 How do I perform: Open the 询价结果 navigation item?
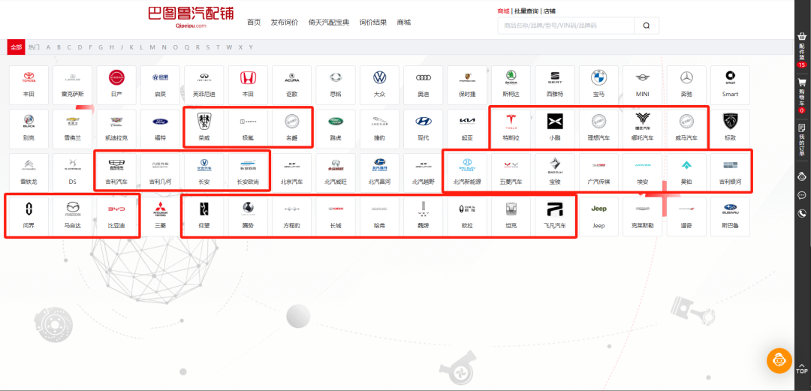[x=373, y=23]
